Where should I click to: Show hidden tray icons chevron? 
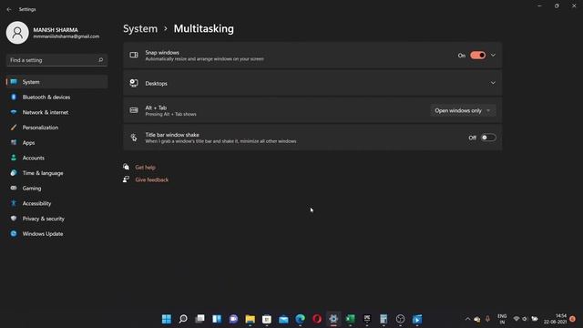[x=467, y=319]
